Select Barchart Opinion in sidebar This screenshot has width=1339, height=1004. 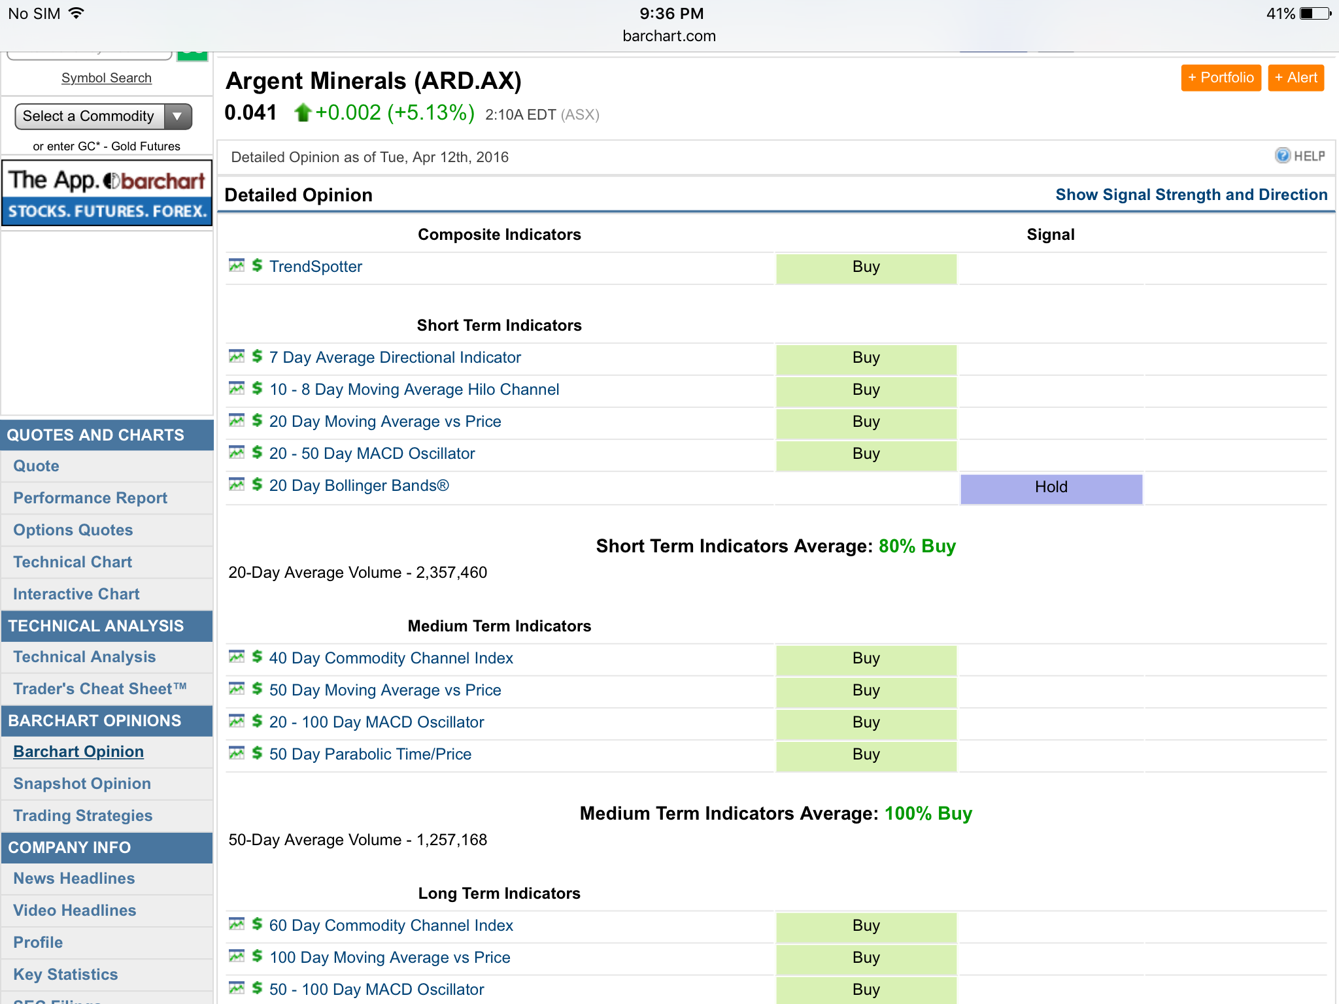[78, 752]
